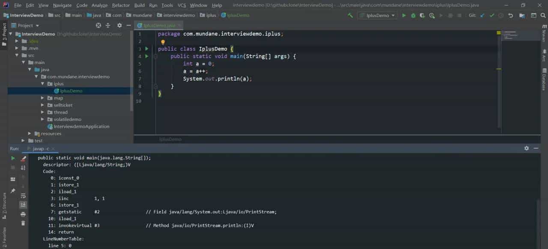This screenshot has height=249, width=548.
Task: Open InterviewdemoApplication in project tree
Action: [81, 126]
